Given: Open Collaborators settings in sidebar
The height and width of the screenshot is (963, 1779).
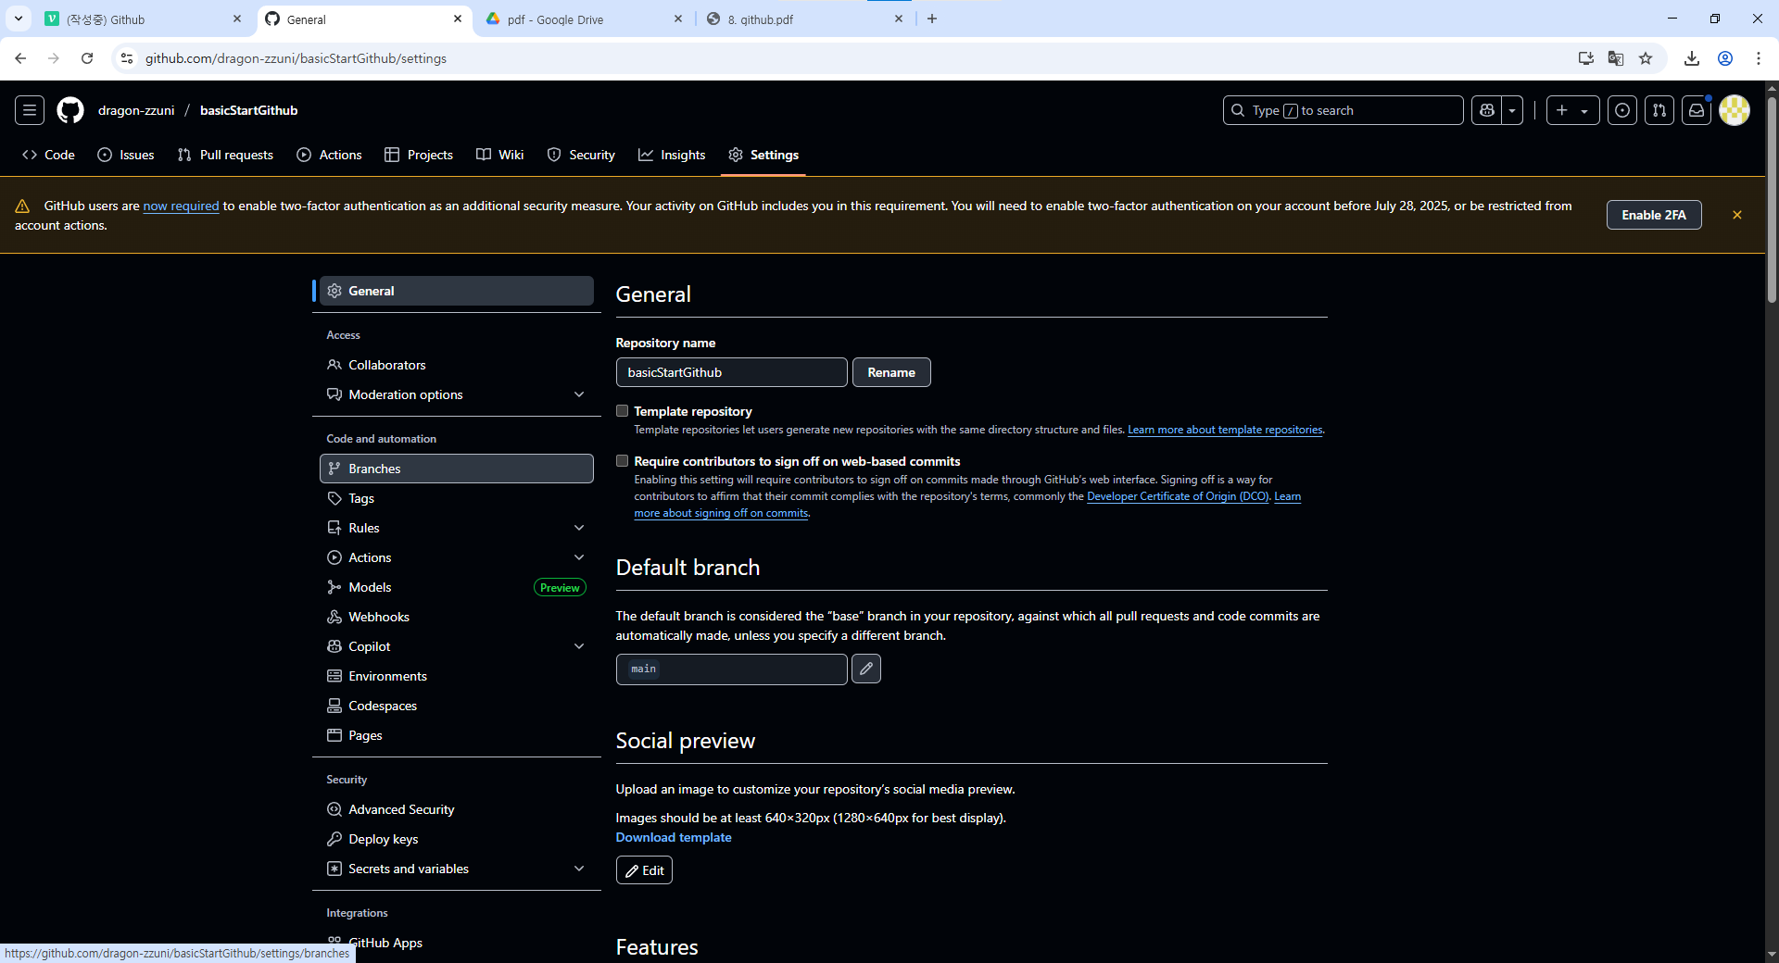Looking at the screenshot, I should coord(457,365).
